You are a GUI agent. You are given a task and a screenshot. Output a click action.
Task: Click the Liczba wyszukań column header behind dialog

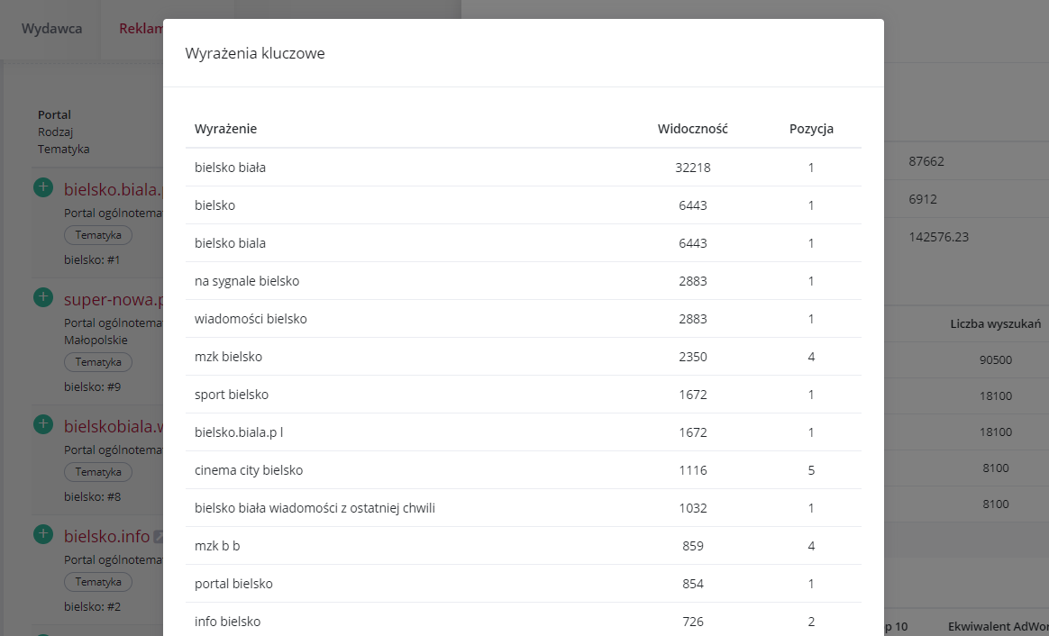pos(996,323)
